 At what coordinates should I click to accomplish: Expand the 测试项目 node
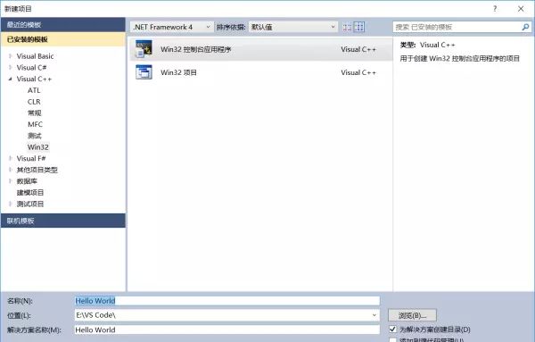[10, 204]
